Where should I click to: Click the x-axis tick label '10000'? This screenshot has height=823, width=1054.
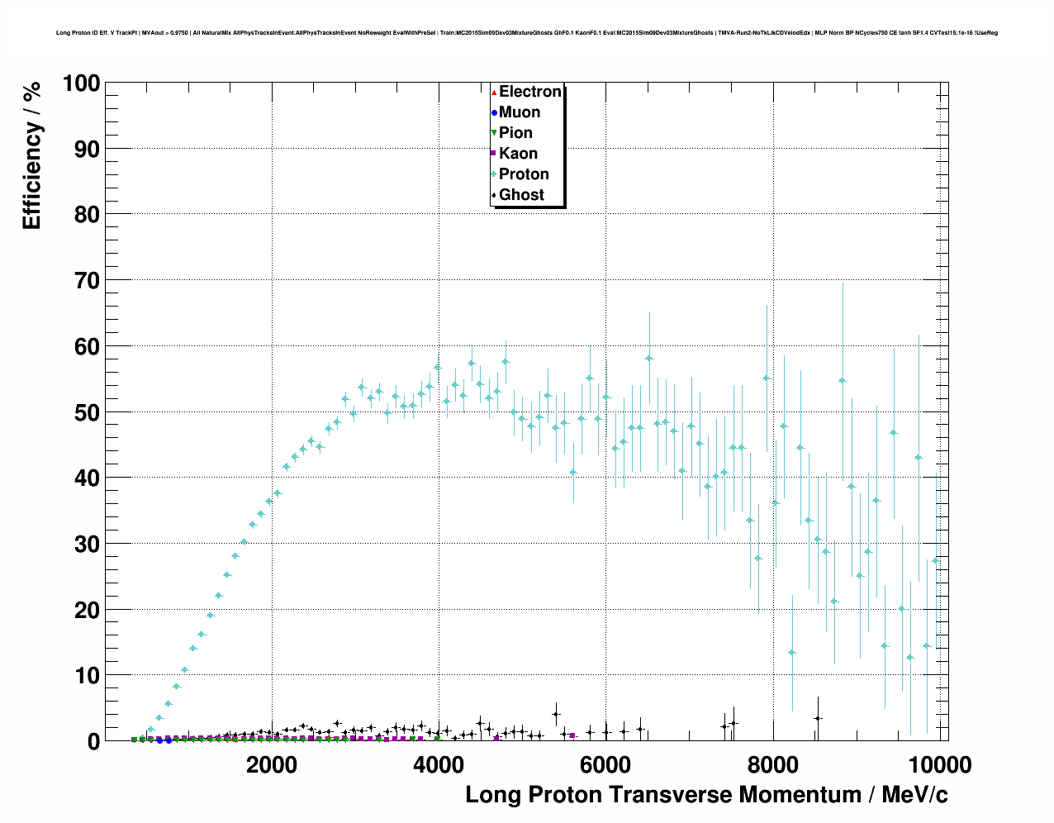(938, 765)
